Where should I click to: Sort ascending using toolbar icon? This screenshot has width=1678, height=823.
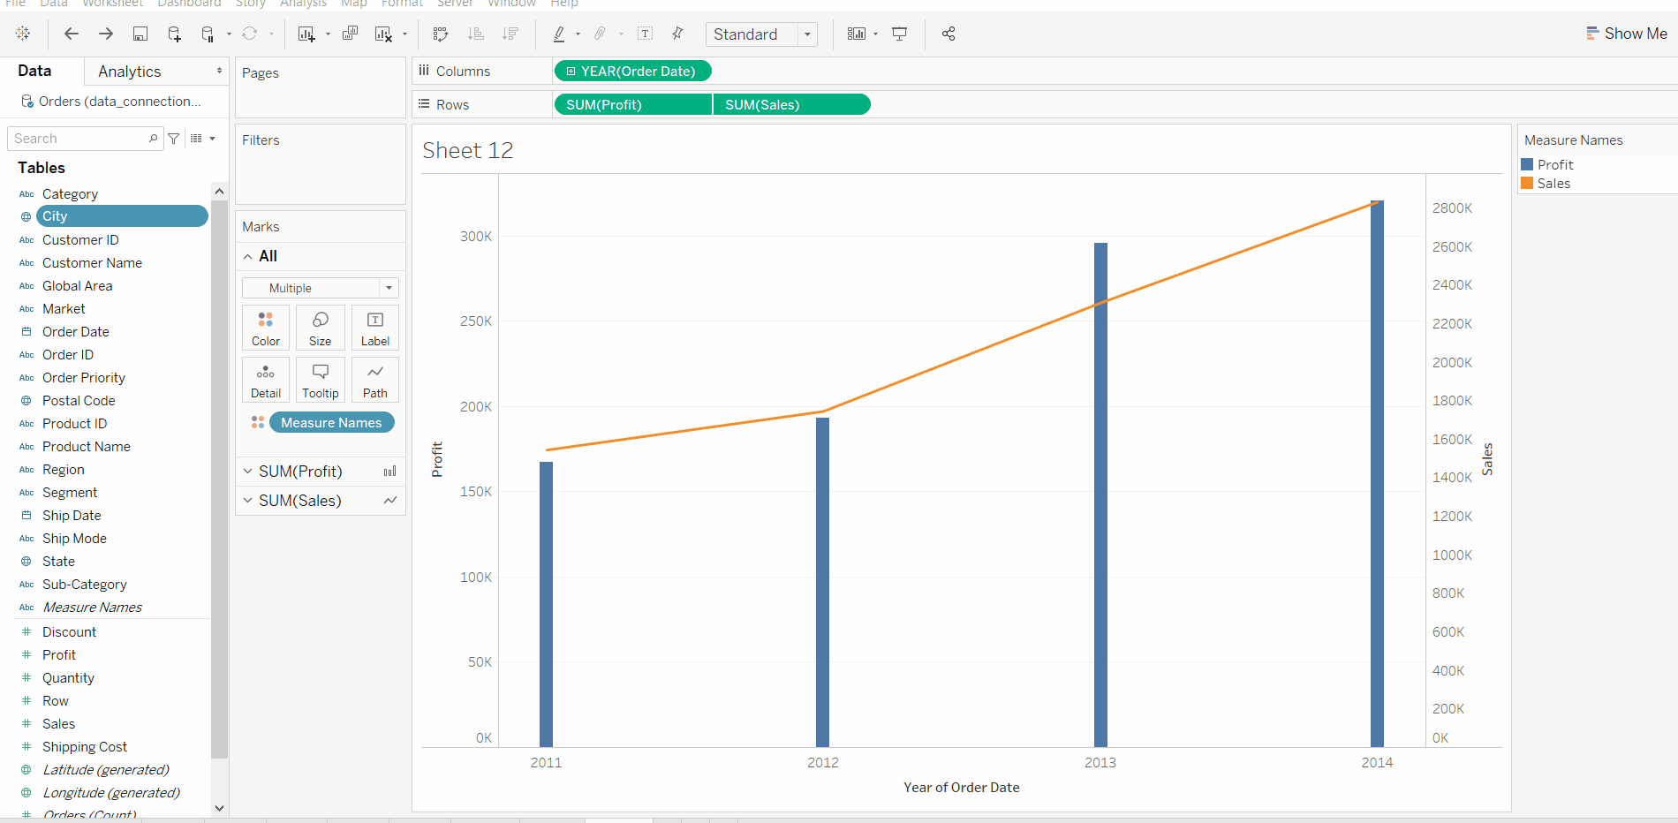point(476,34)
